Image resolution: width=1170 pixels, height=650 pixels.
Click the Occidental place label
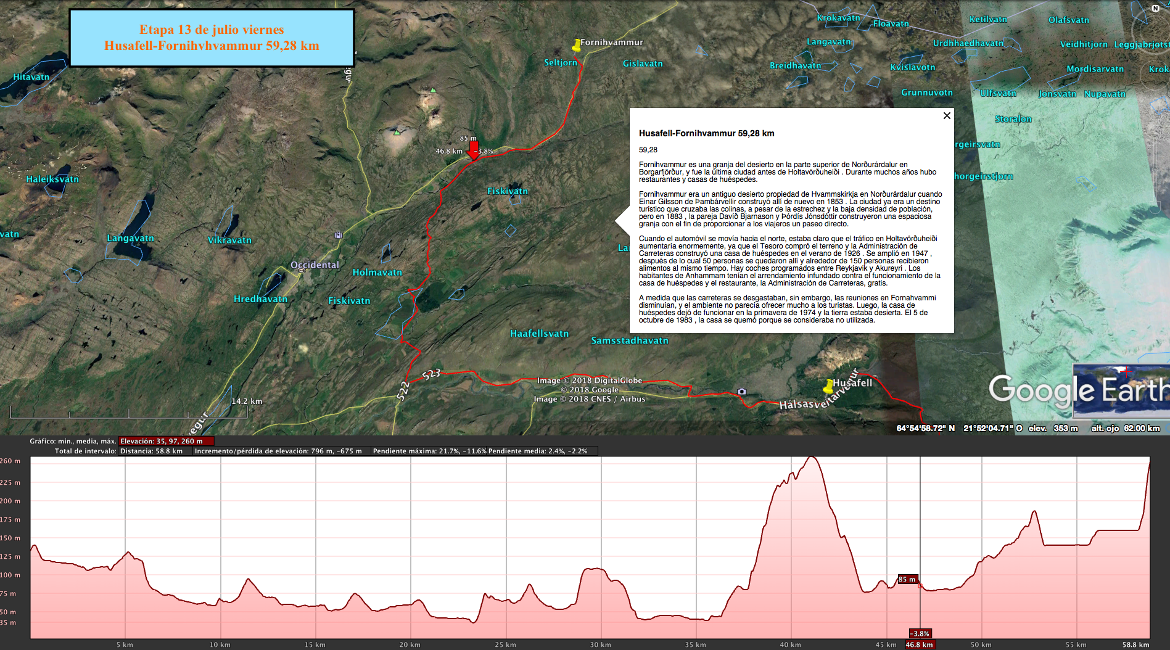(315, 265)
